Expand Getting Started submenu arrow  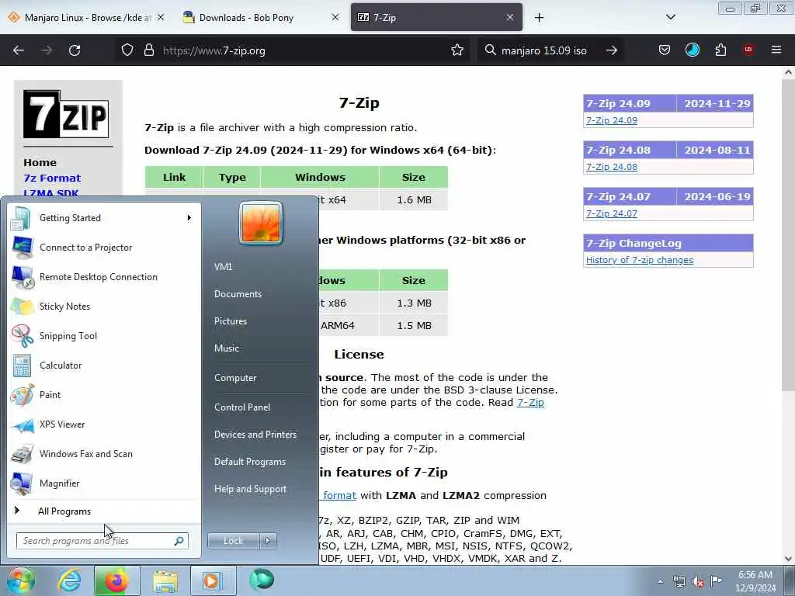[189, 218]
